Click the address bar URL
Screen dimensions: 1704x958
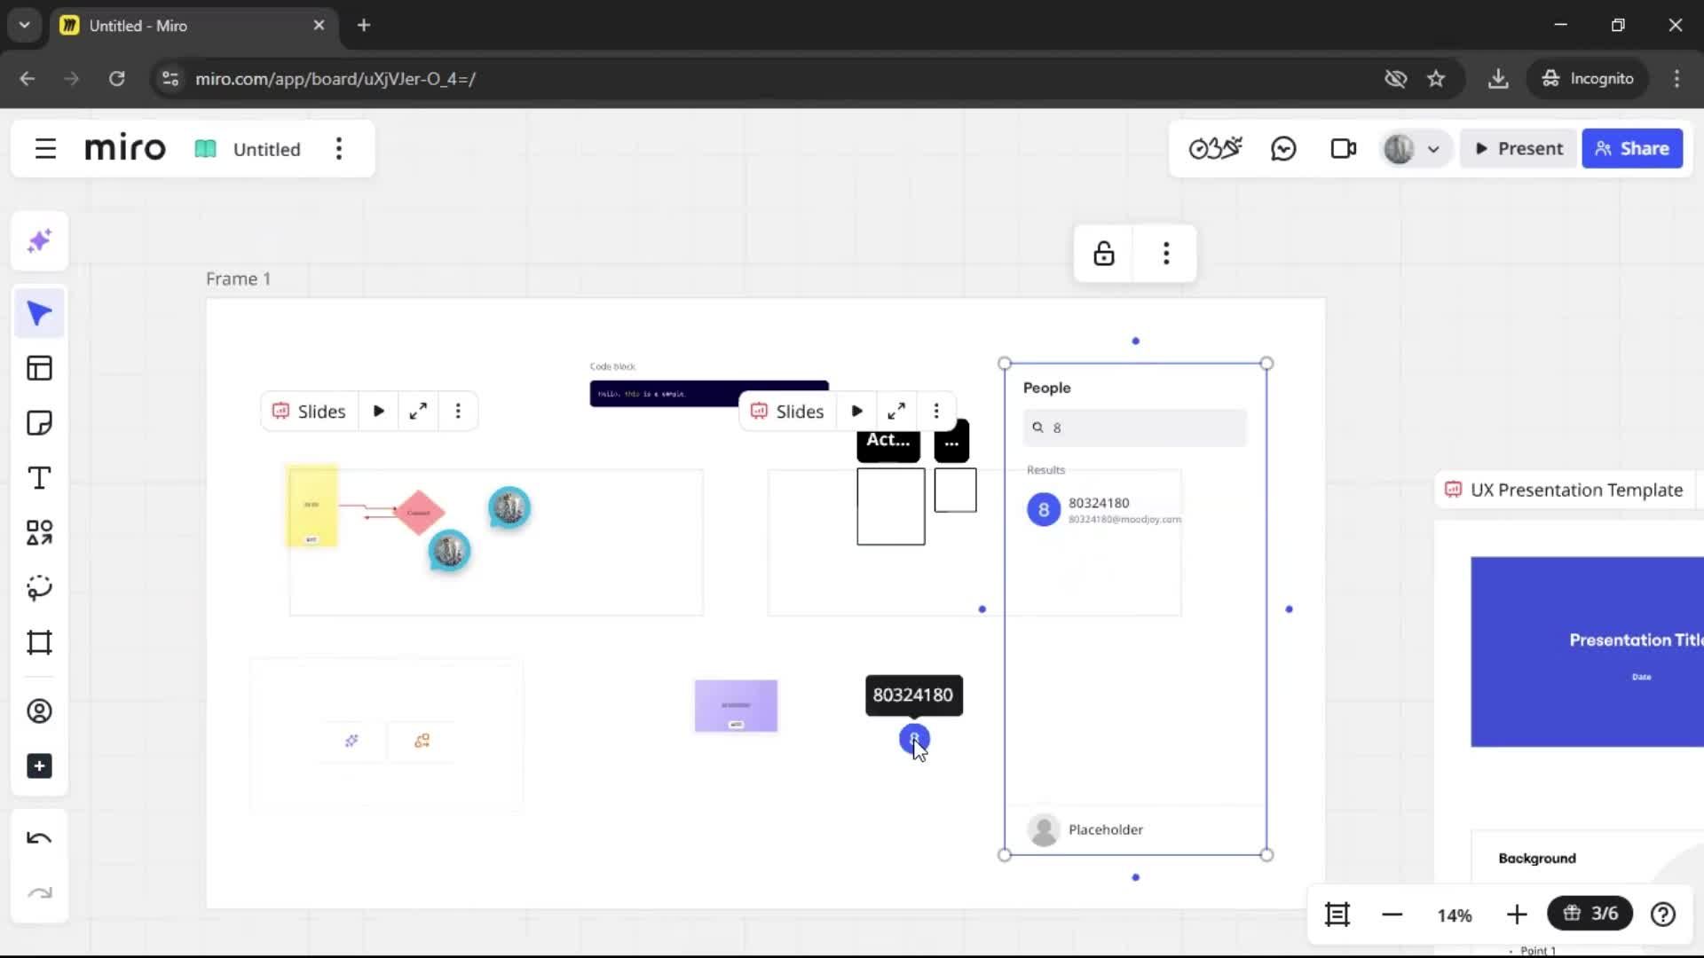(x=335, y=79)
